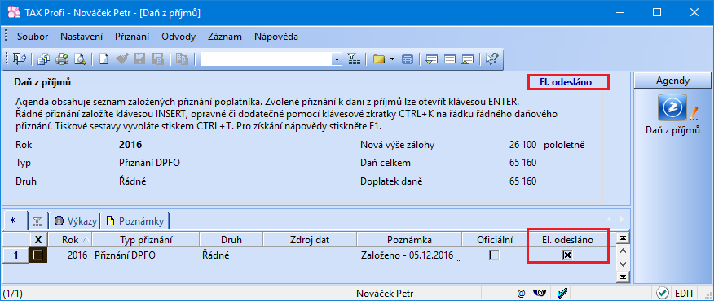Expand the arrow next to folder icon
This screenshot has width=714, height=301.
tap(392, 59)
